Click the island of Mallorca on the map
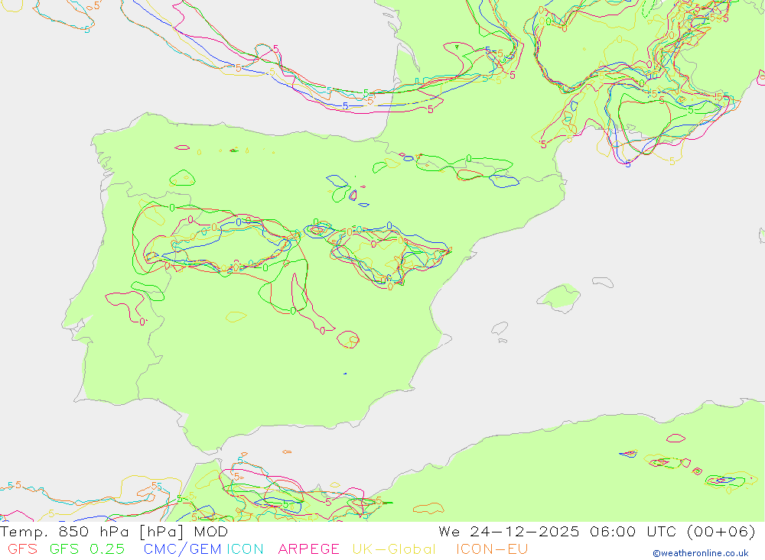Screen dimensions: 765x560 (x=559, y=297)
